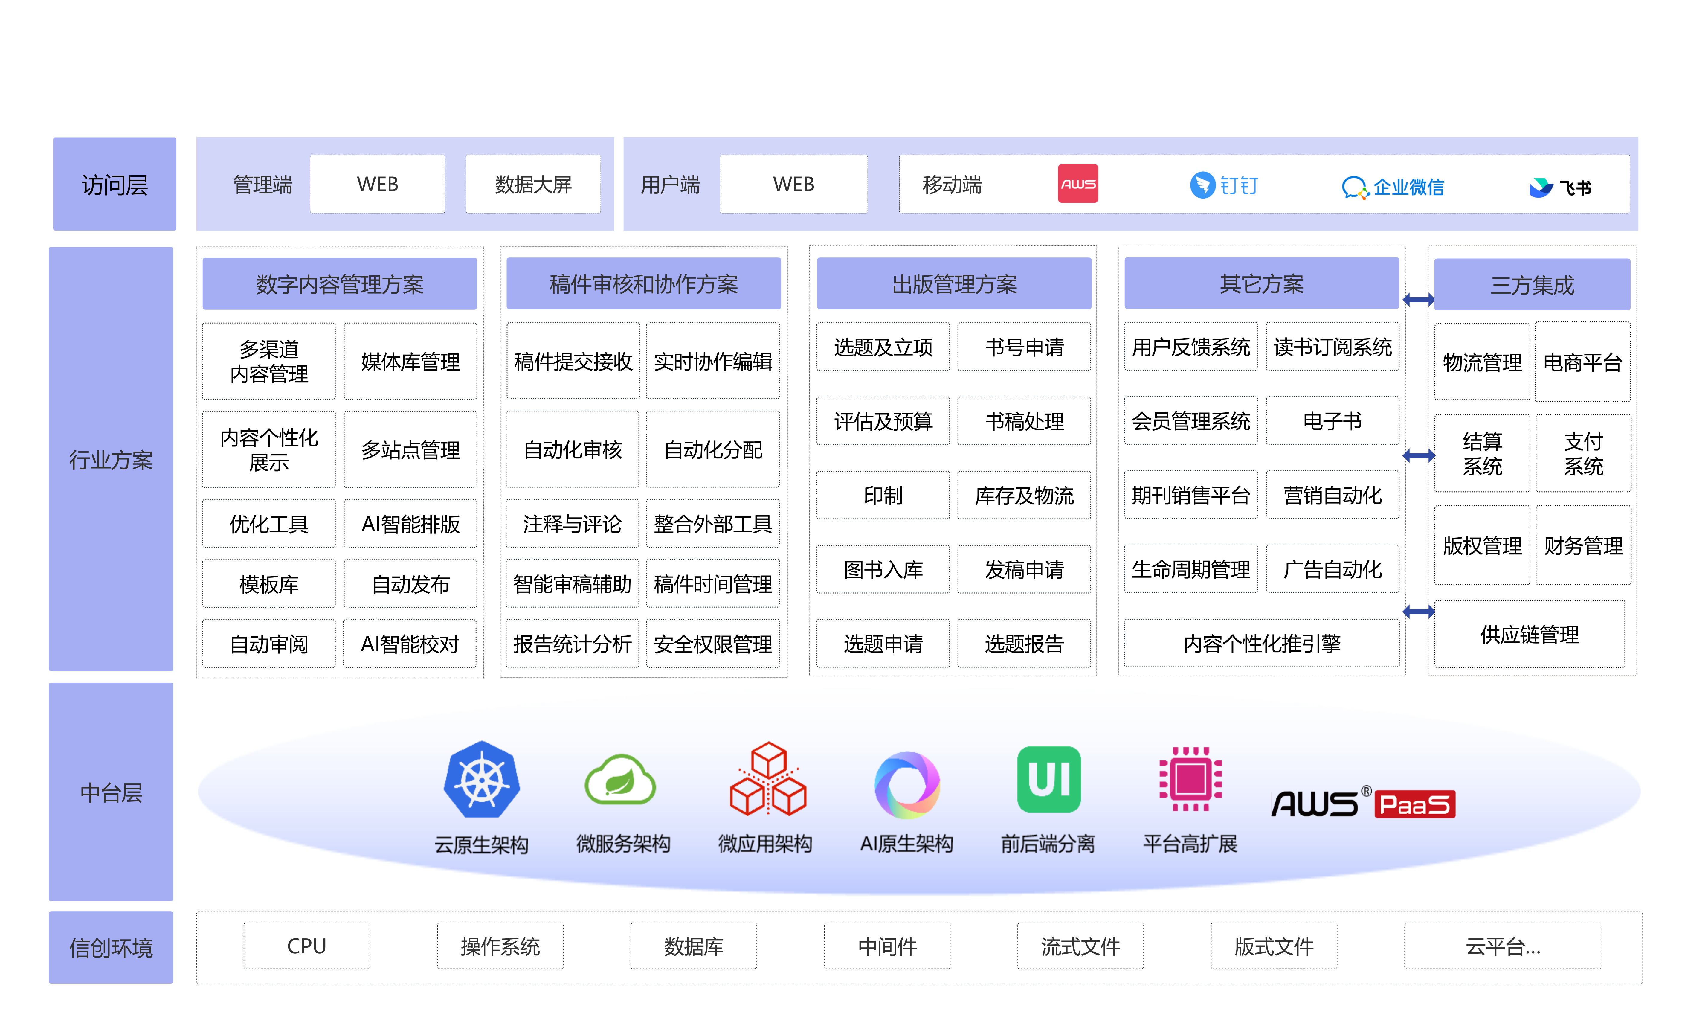Click the red AWS mobile icon
1682x1032 pixels.
tap(1078, 184)
